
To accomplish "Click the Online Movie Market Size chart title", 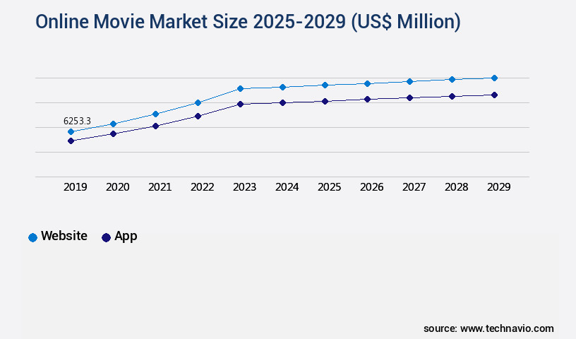I will [248, 22].
